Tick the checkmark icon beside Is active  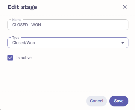10,58
